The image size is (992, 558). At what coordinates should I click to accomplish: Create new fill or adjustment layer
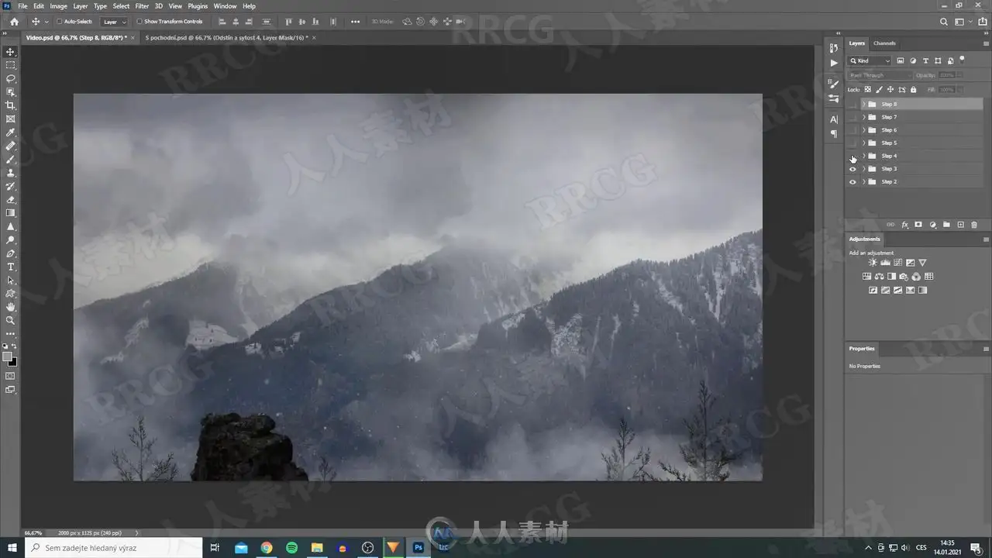pos(932,225)
